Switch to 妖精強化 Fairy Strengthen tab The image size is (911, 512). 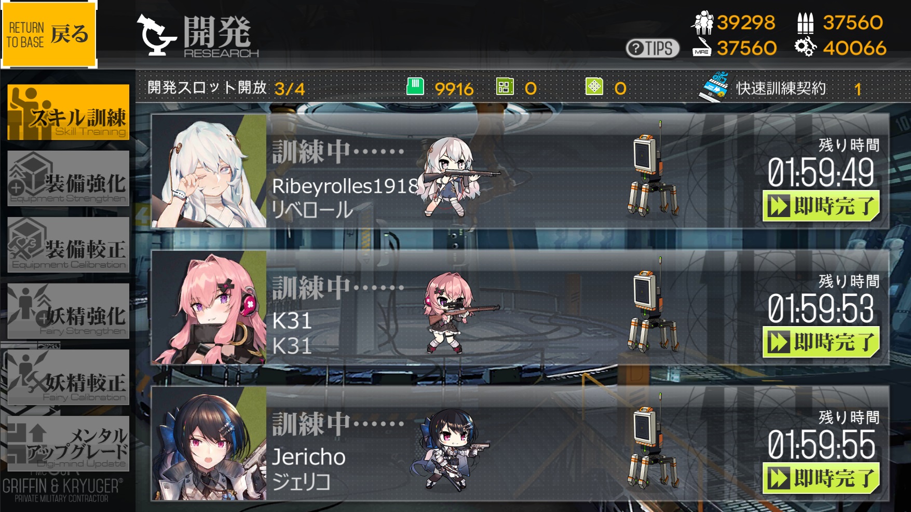[68, 311]
